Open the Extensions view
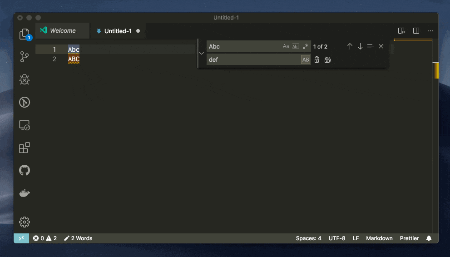Viewport: 450px width, 257px height. pyautogui.click(x=25, y=148)
